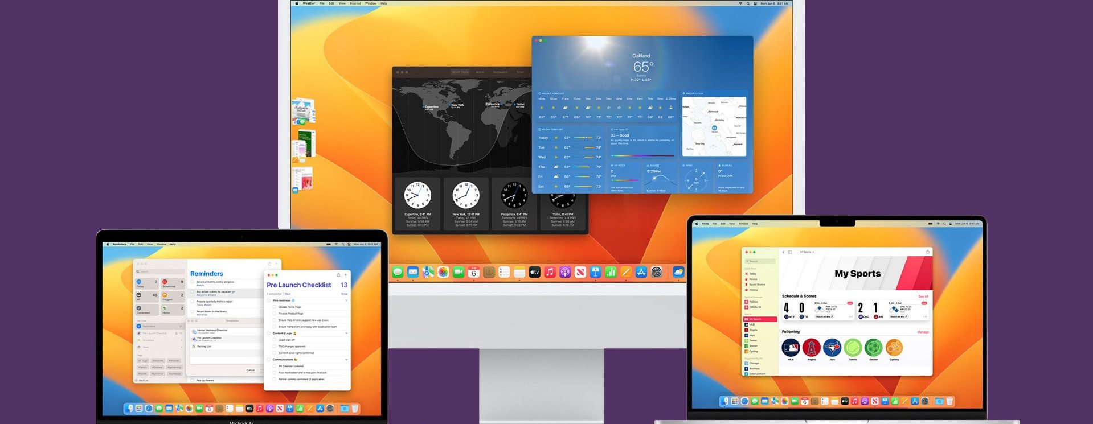Click the Weather precipitation map thumbnail
Viewport: 1093px width, 424px height.
tap(714, 126)
